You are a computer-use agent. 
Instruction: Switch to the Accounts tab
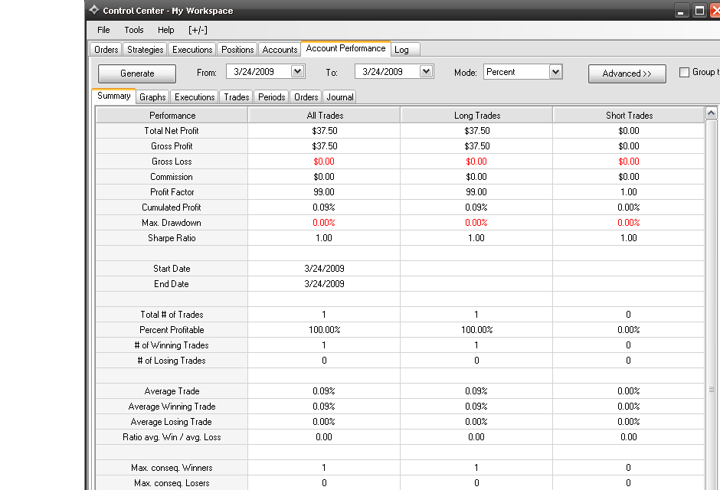[x=280, y=50]
